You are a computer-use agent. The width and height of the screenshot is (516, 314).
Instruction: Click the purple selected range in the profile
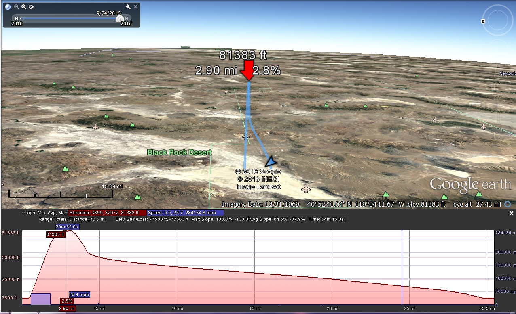tap(40, 299)
